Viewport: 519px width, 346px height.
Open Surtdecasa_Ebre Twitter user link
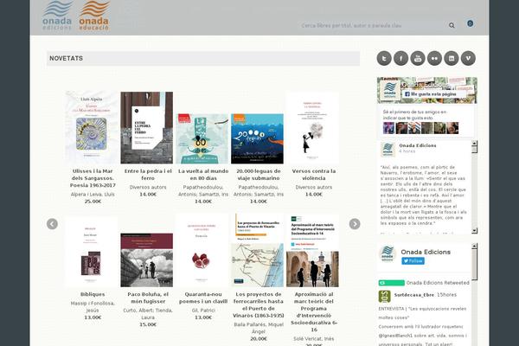click(x=414, y=295)
